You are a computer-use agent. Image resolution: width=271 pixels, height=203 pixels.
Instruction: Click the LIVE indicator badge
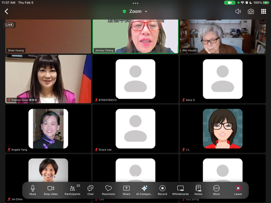point(10,25)
